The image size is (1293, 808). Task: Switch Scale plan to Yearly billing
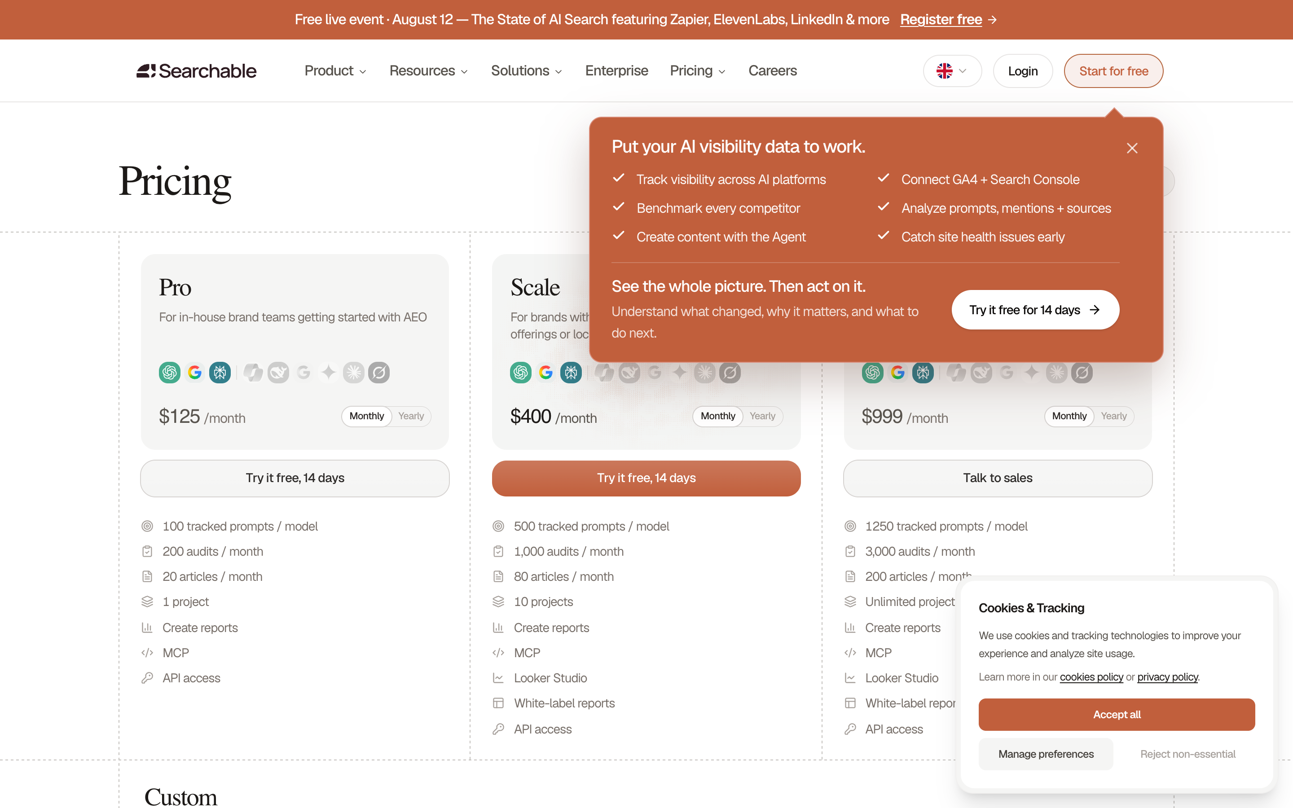762,416
